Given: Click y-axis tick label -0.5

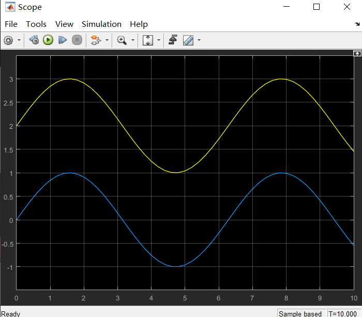Looking at the screenshot, I should [x=7, y=244].
